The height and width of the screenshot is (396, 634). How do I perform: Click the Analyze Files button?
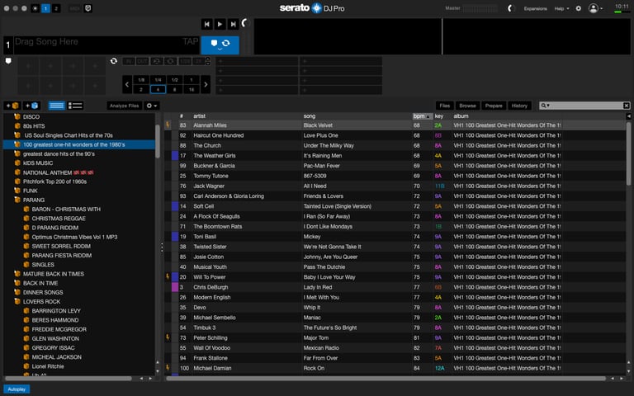124,106
